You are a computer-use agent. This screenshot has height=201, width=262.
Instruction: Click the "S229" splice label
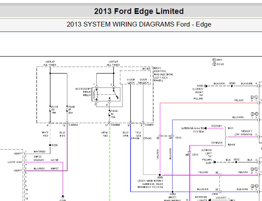(x=54, y=145)
